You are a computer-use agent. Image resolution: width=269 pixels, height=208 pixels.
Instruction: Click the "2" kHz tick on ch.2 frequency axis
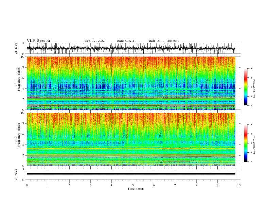pyautogui.click(x=23, y=155)
